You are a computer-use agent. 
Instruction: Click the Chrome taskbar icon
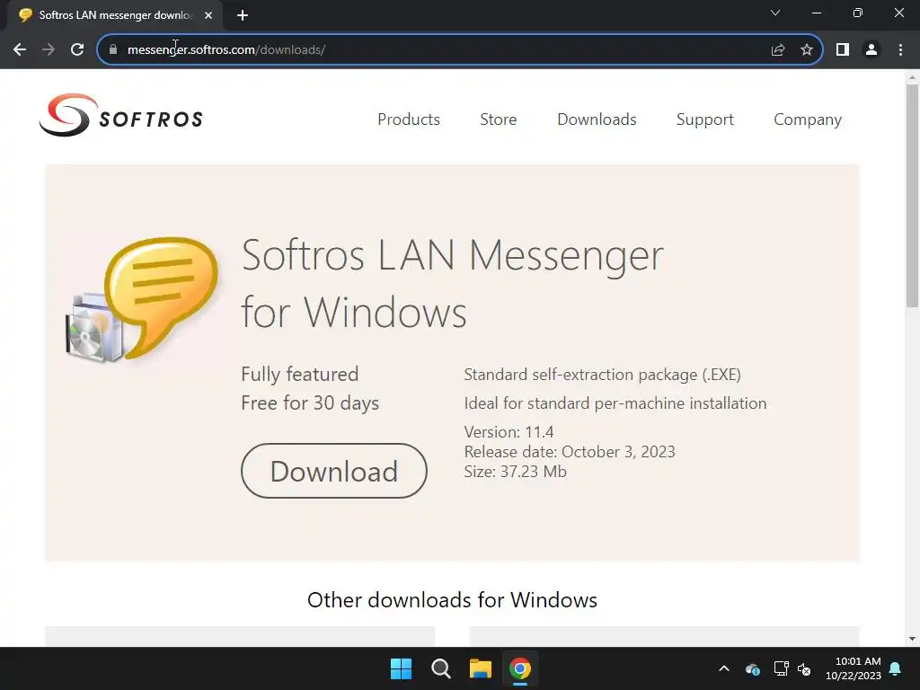point(520,668)
